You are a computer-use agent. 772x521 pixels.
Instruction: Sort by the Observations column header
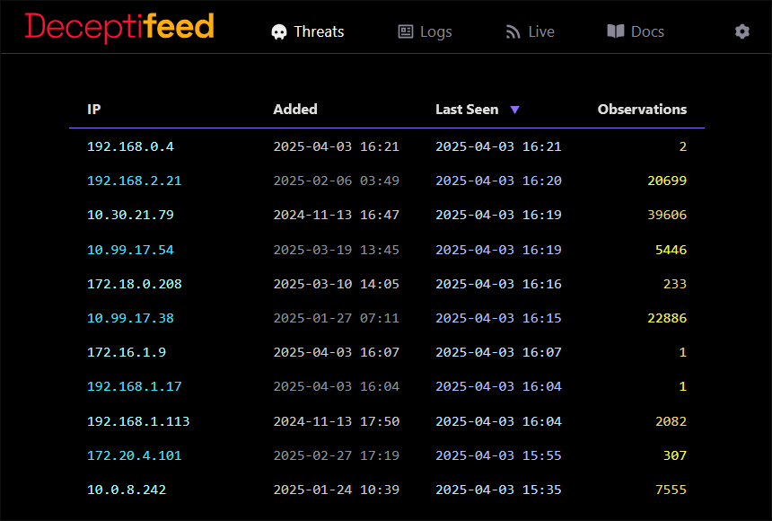click(x=642, y=110)
